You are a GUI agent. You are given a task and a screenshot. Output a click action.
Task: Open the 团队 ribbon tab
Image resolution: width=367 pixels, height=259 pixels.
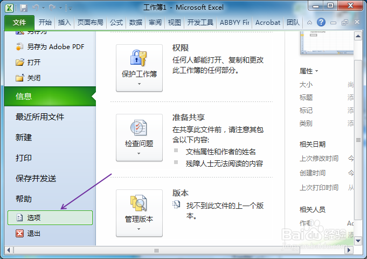coord(293,23)
